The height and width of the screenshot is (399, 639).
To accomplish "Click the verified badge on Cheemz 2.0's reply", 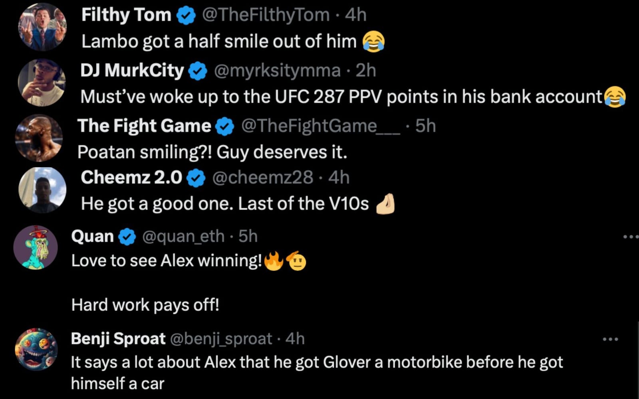I will (196, 178).
